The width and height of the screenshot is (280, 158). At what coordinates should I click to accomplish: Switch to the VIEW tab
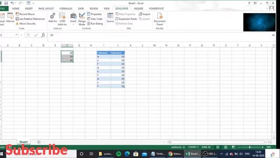tap(106, 8)
